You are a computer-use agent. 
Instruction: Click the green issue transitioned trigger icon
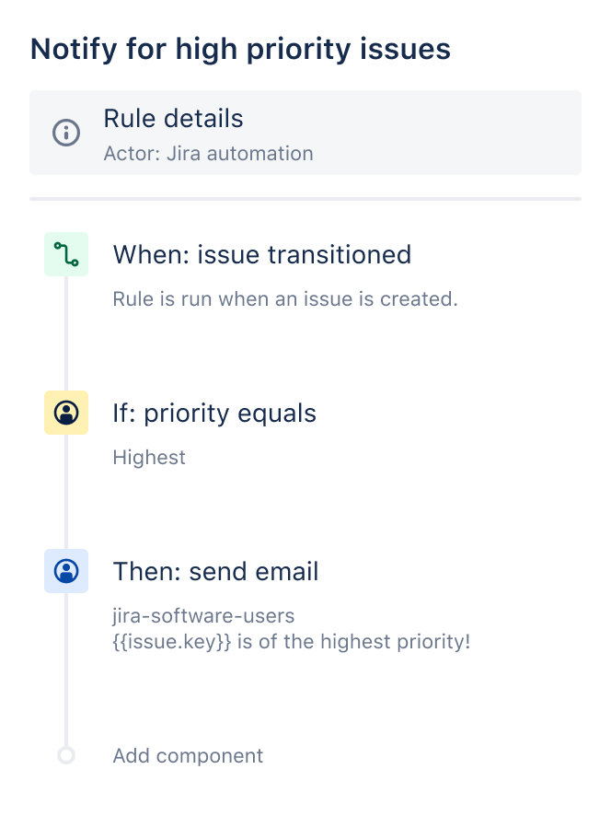(x=65, y=253)
